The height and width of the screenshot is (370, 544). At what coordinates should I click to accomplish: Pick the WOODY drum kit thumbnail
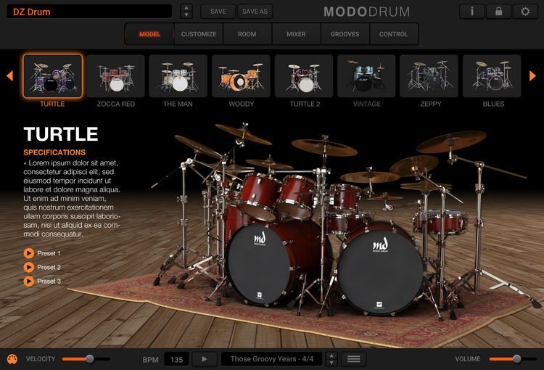(x=241, y=75)
